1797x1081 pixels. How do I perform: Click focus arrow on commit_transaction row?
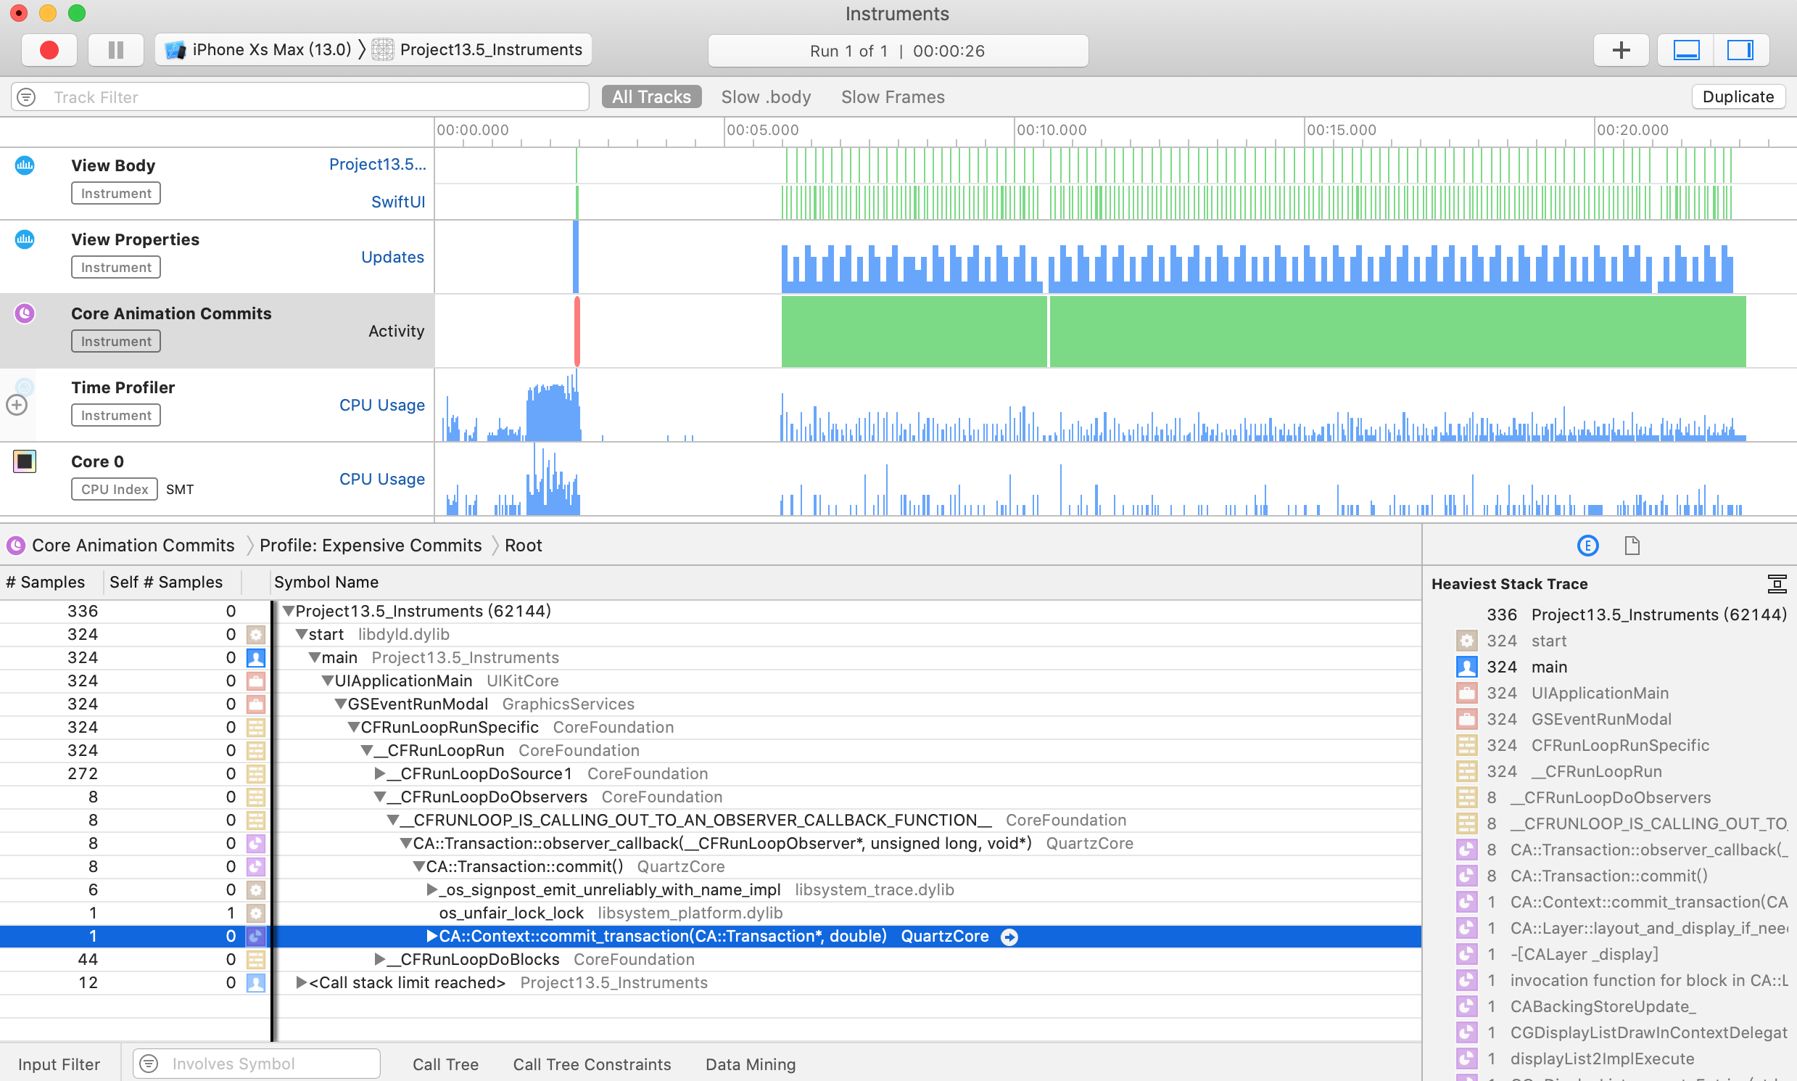point(1009,937)
